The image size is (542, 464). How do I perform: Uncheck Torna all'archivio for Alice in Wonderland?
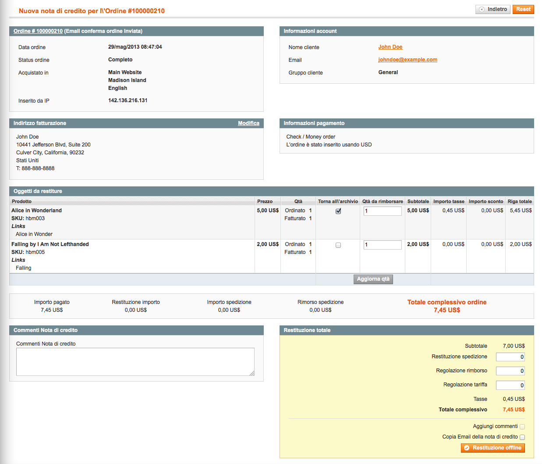(x=338, y=211)
